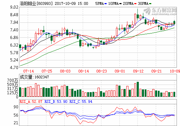
Task: Select the 509万 volume axis label
Action: pyautogui.click(x=12, y=85)
